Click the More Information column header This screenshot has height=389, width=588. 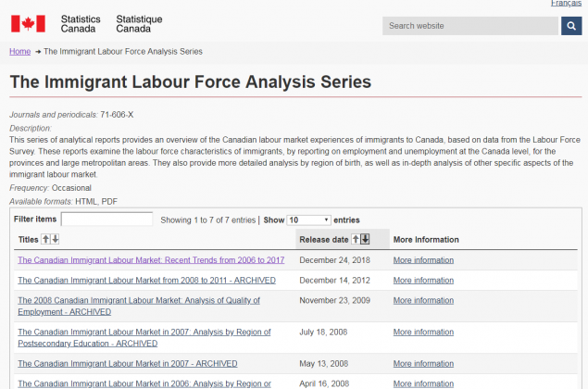(426, 239)
